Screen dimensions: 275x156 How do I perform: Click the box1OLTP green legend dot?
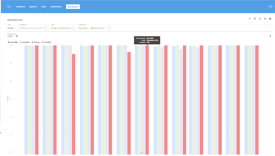[20, 42]
